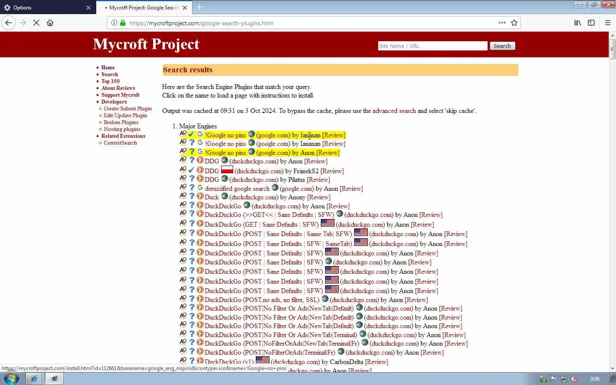Image resolution: width=616 pixels, height=385 pixels.
Task: Click the question mark on Iananan's second !Google row
Action: 192,143
